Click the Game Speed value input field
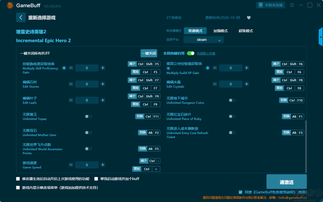 87,165
